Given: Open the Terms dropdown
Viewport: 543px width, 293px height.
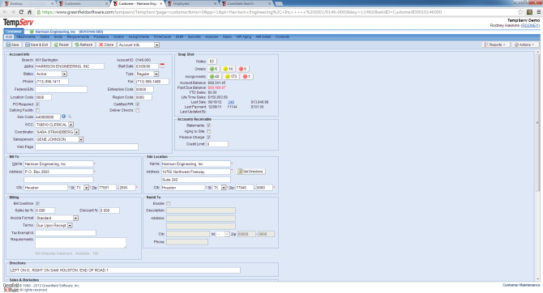Looking at the screenshot, I should (70, 226).
